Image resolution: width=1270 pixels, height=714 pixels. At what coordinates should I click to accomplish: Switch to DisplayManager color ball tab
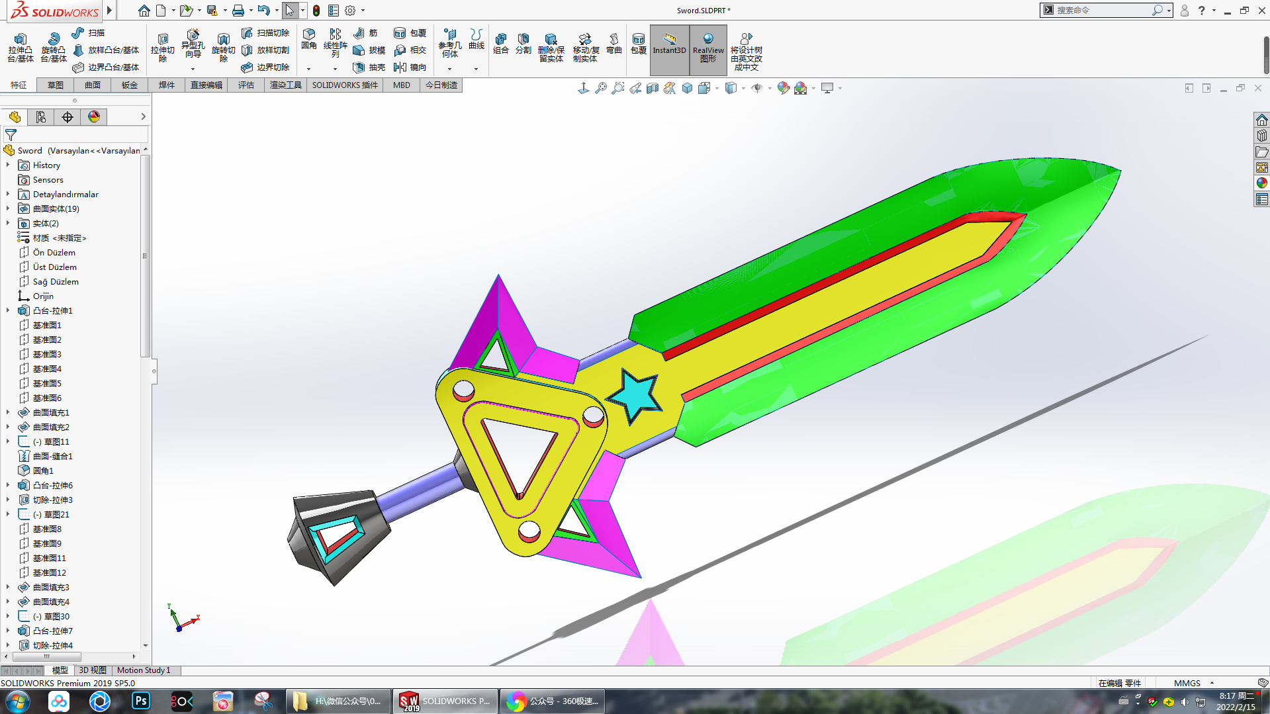pos(94,117)
